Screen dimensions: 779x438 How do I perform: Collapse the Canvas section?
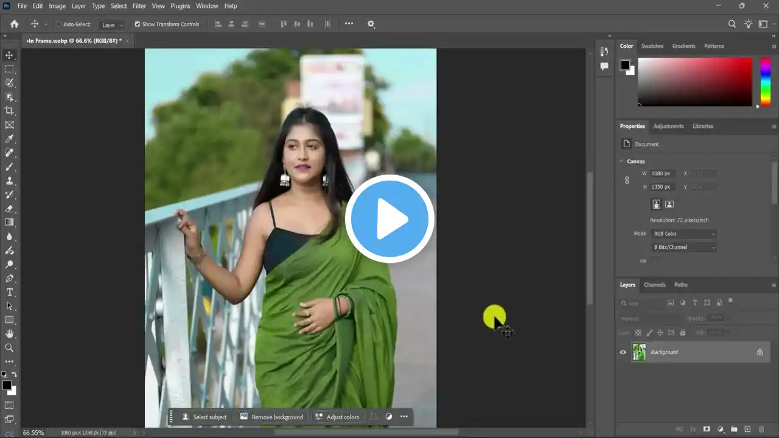click(x=621, y=161)
